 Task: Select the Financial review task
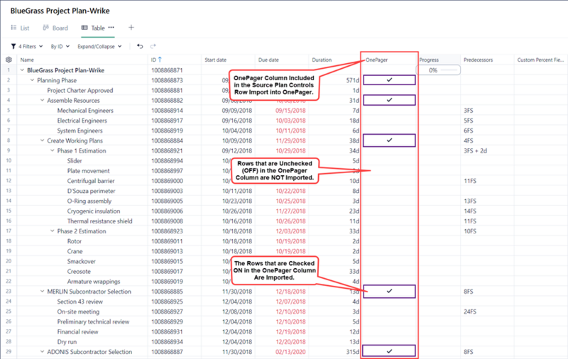point(77,331)
